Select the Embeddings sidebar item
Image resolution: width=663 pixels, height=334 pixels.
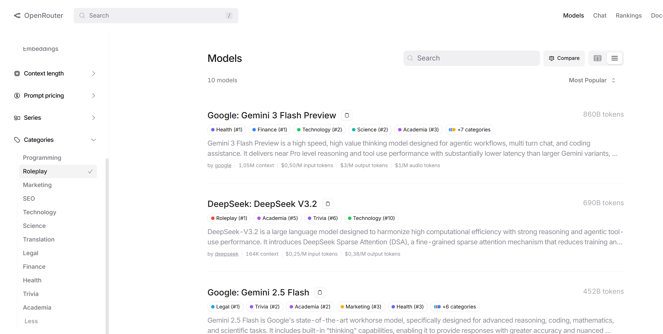(x=40, y=49)
